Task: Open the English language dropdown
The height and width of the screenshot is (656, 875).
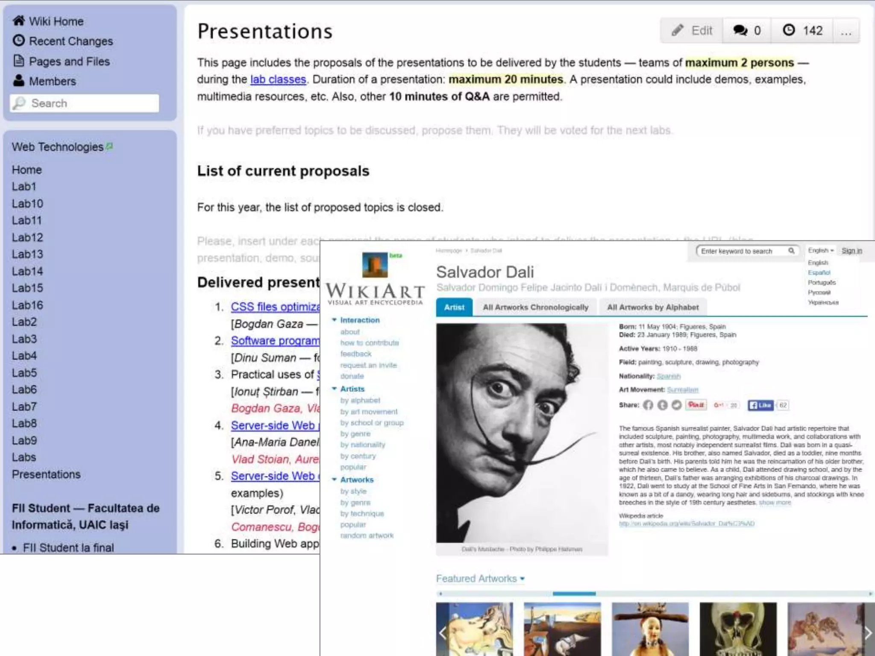Action: (821, 250)
